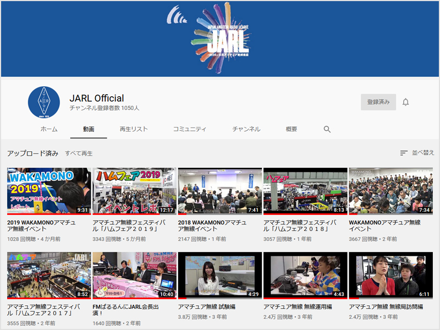Play the WAKAMONO 2019 thumbnail video
The image size is (440, 330).
(x=49, y=191)
